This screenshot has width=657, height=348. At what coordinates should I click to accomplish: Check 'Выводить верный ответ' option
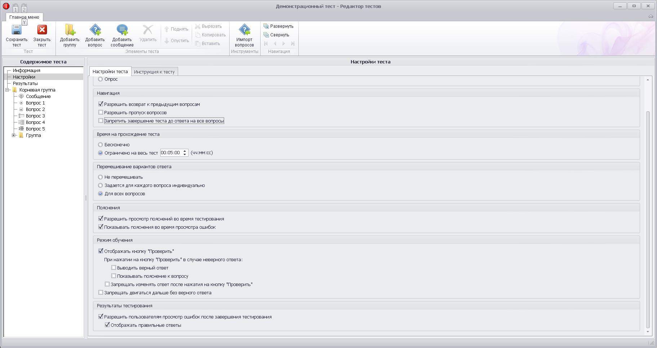114,268
